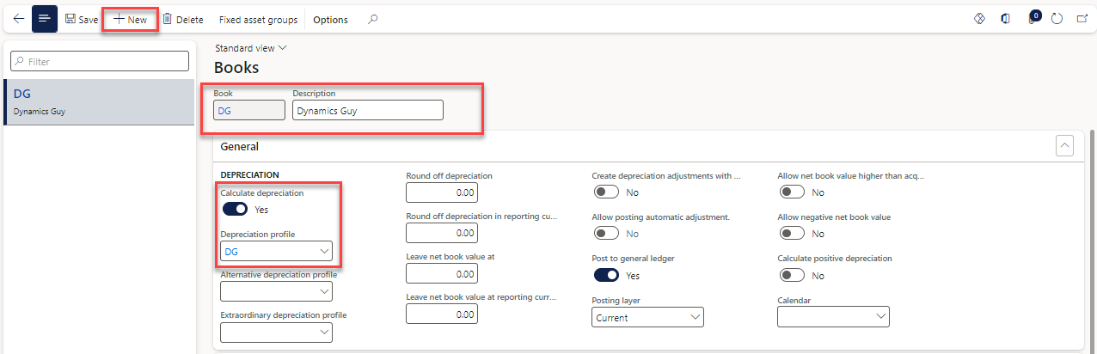The height and width of the screenshot is (354, 1097).
Task: Collapse the General section chevron
Action: (x=1064, y=146)
